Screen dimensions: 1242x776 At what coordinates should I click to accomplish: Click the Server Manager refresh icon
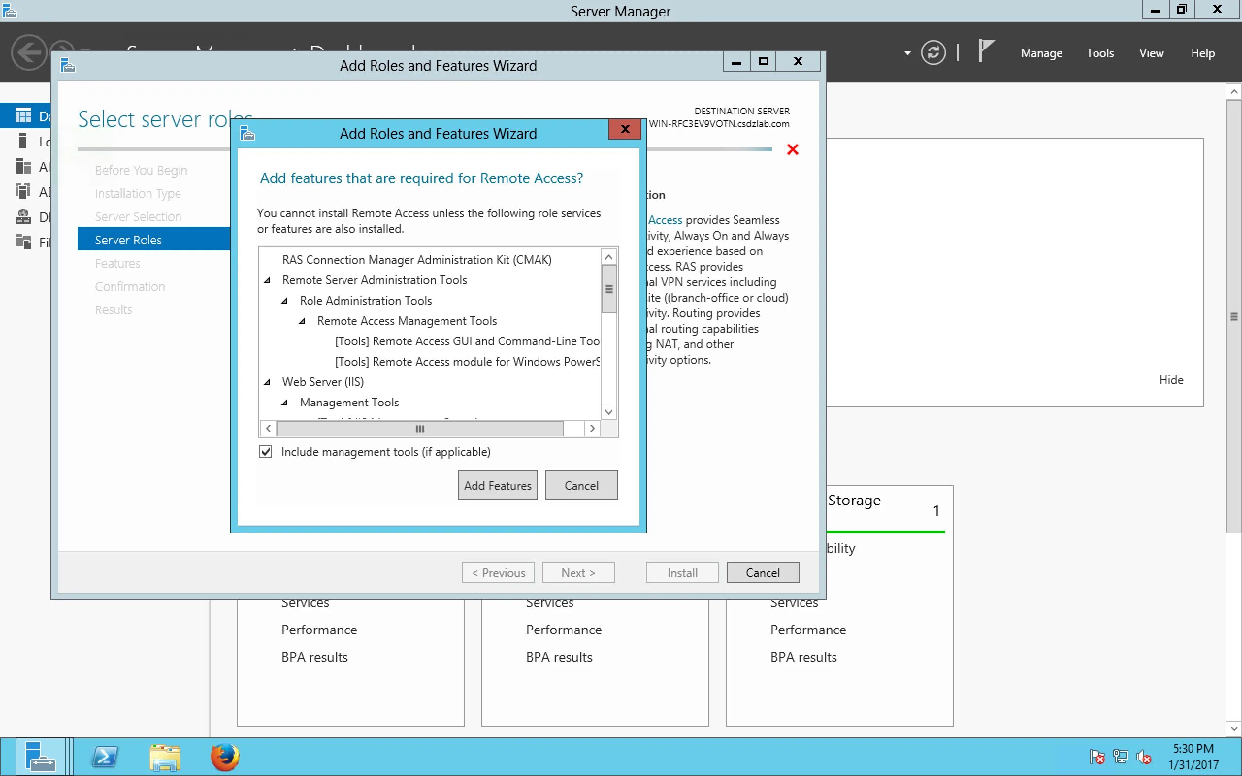tap(932, 52)
